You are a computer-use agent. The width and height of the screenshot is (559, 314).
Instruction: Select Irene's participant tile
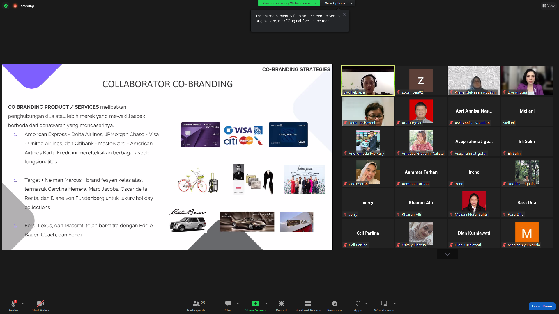pos(474,172)
